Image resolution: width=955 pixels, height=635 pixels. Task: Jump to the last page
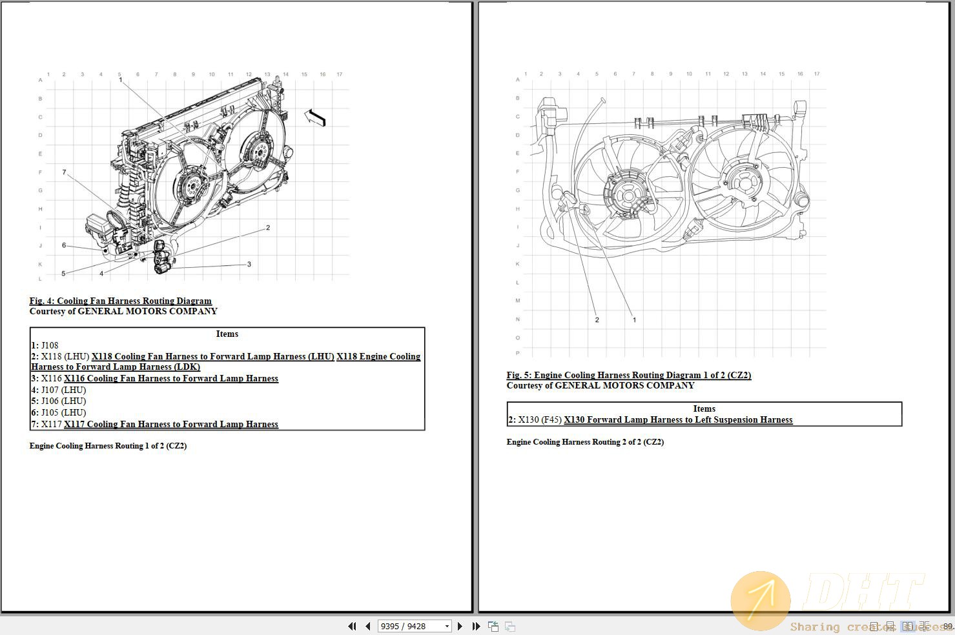click(x=477, y=626)
